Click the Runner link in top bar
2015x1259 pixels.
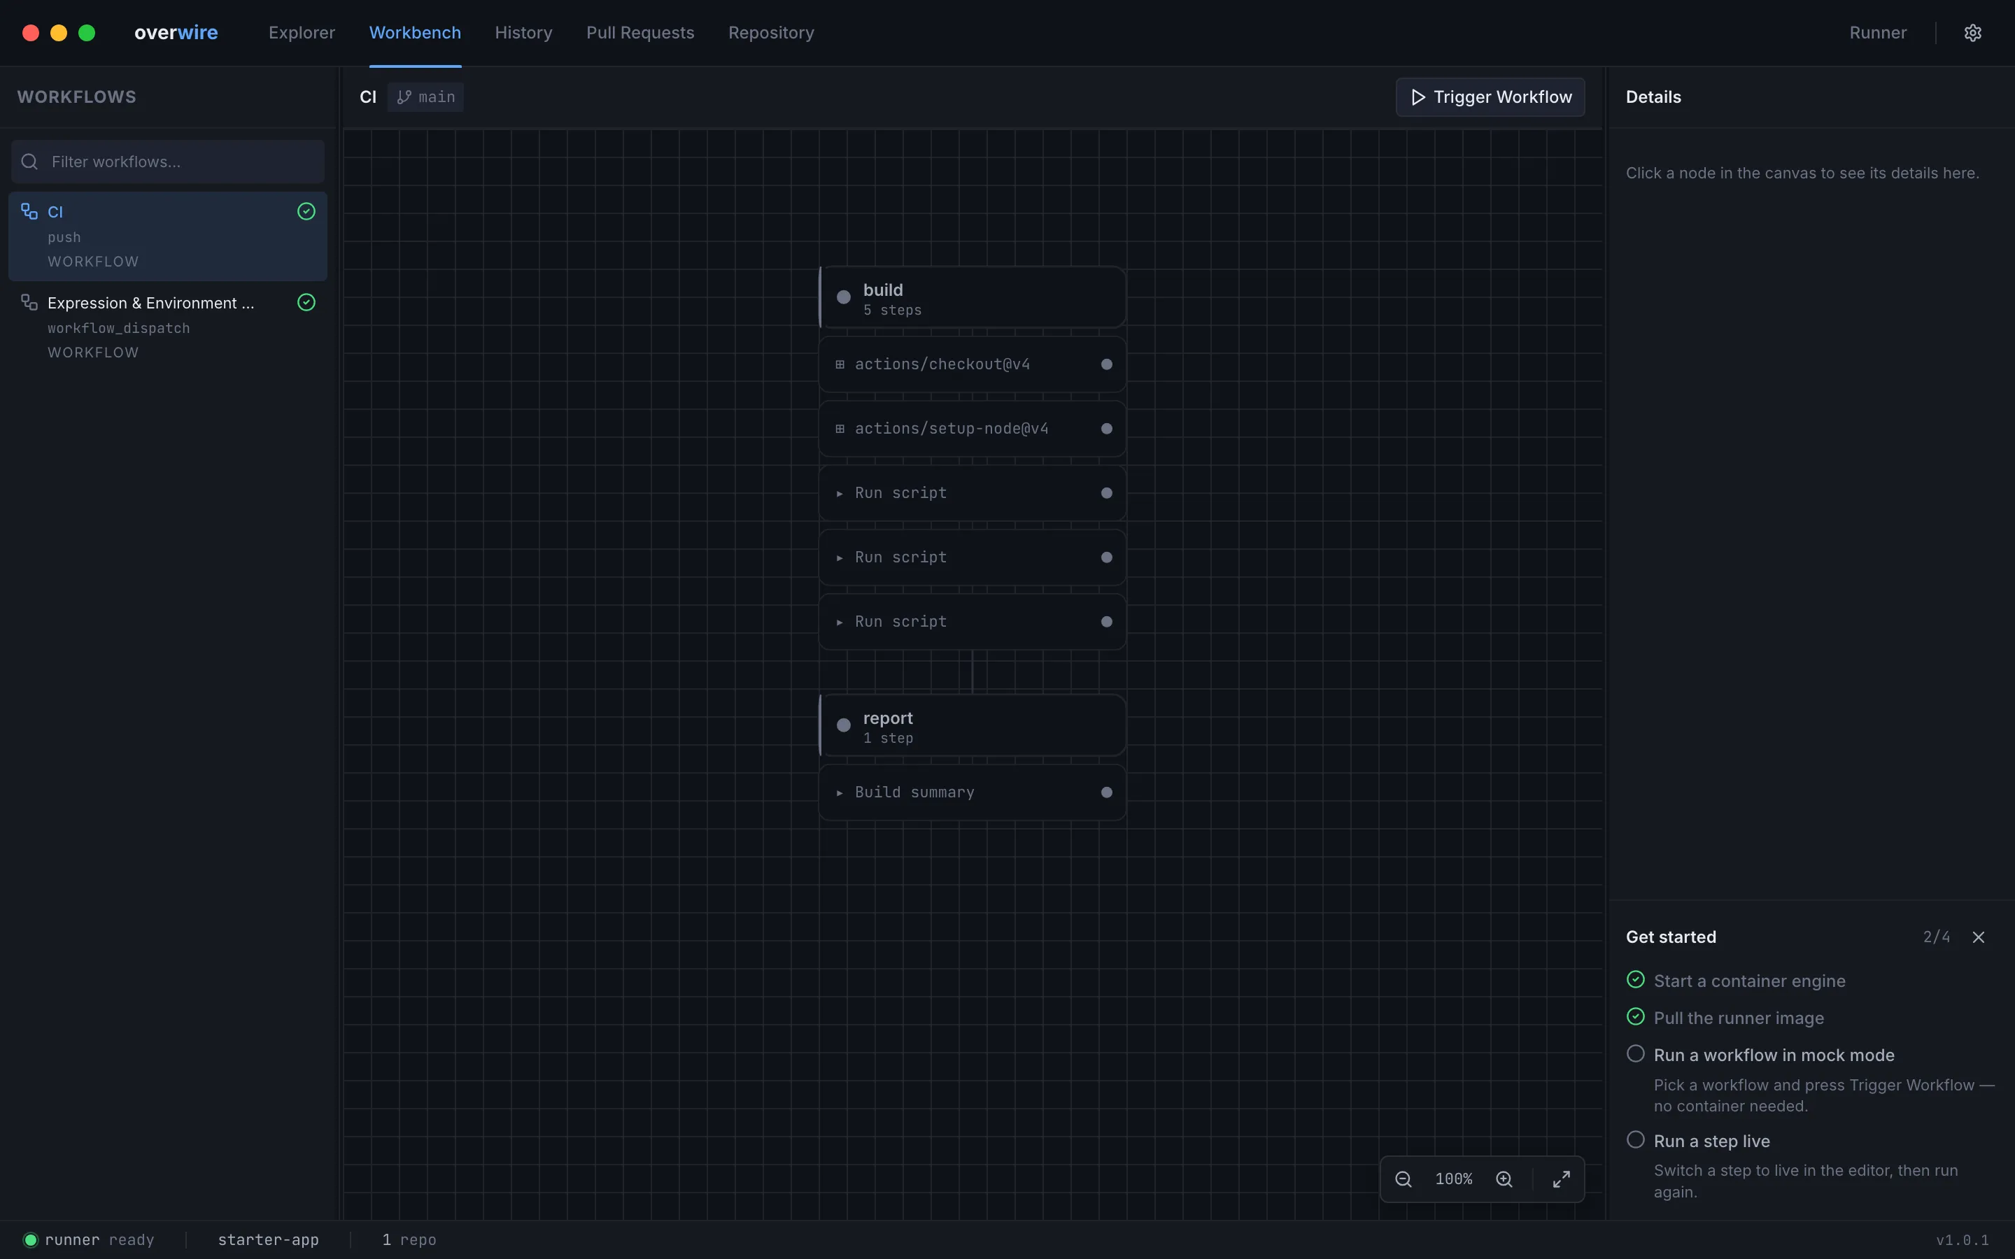(1878, 32)
